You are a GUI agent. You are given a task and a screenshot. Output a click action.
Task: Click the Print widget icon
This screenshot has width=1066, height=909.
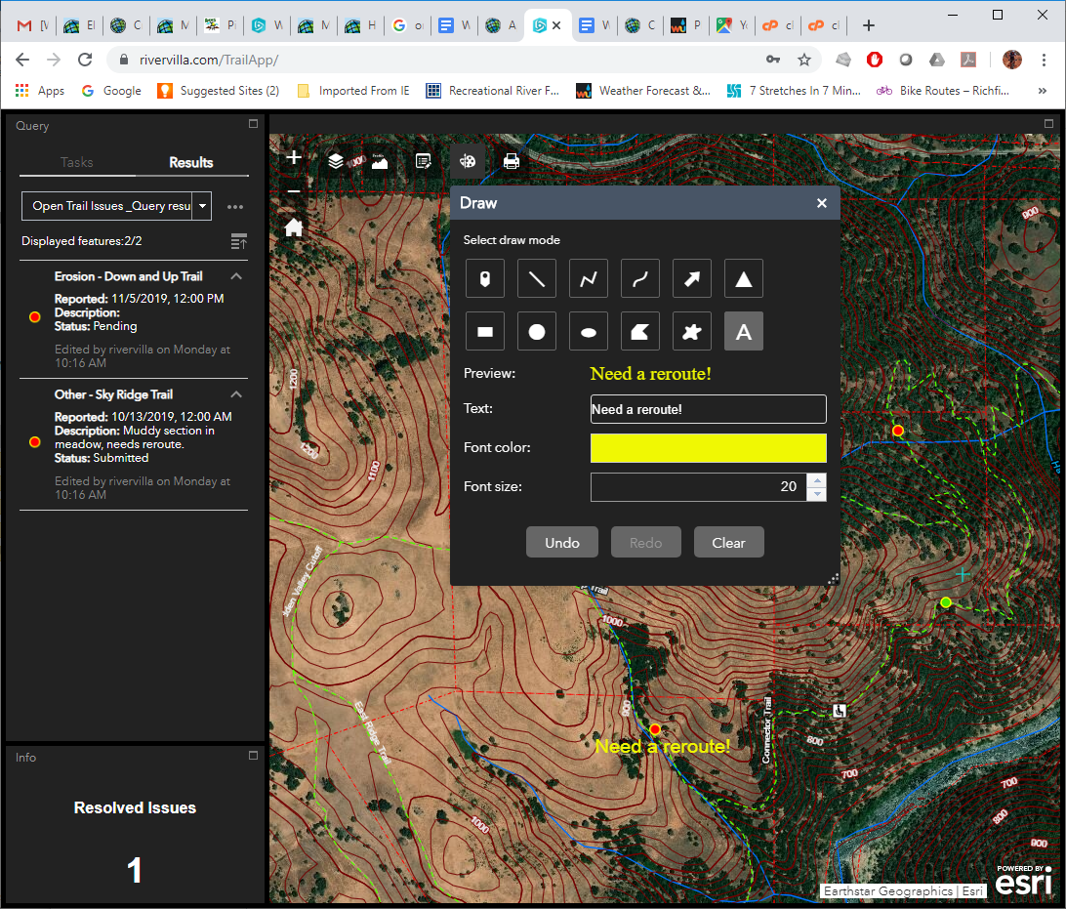coord(511,162)
